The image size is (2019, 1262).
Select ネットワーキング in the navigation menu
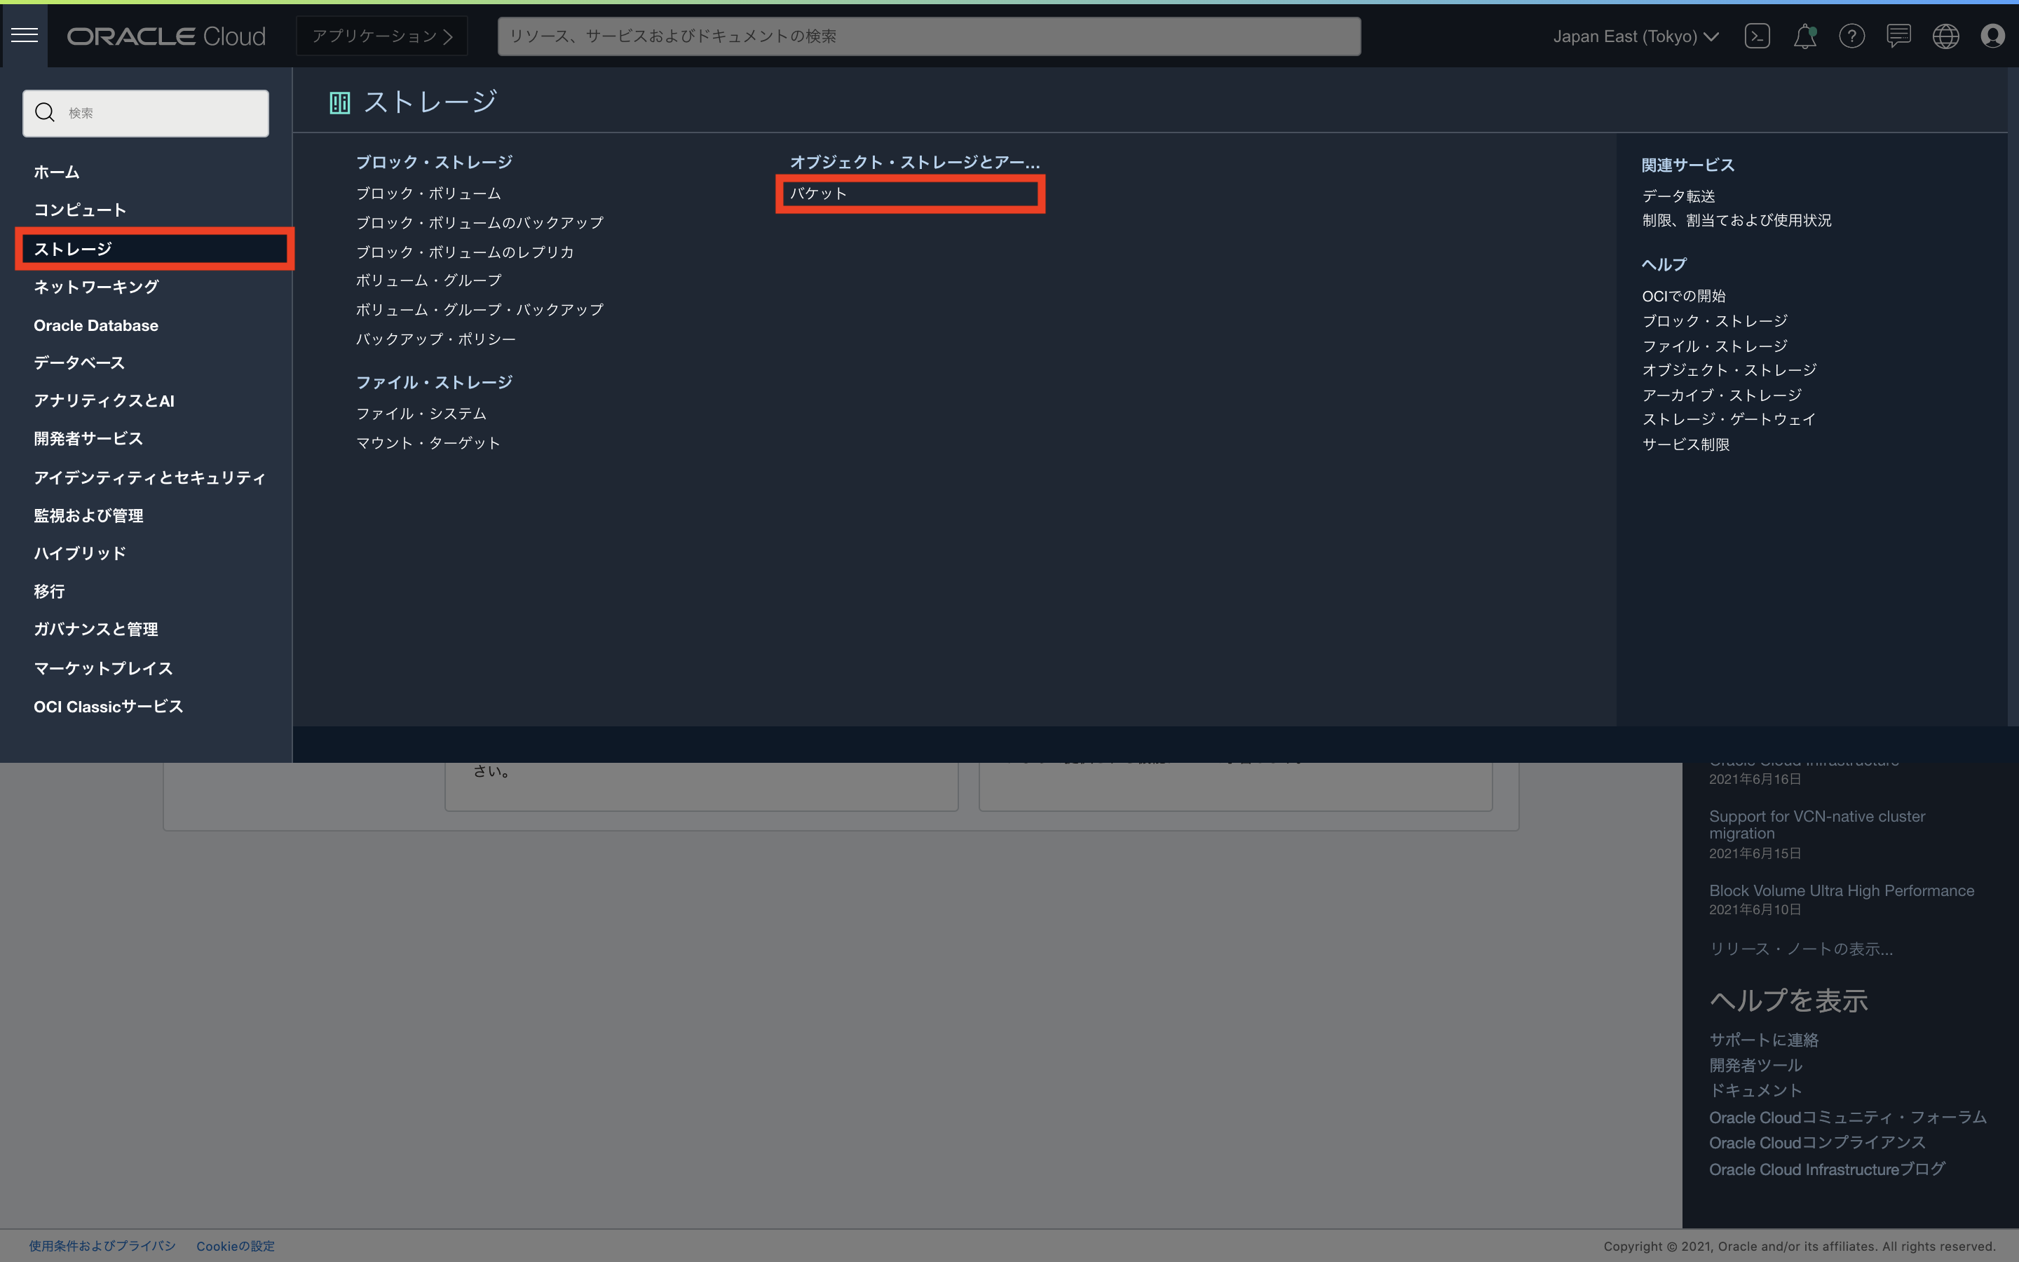(96, 286)
